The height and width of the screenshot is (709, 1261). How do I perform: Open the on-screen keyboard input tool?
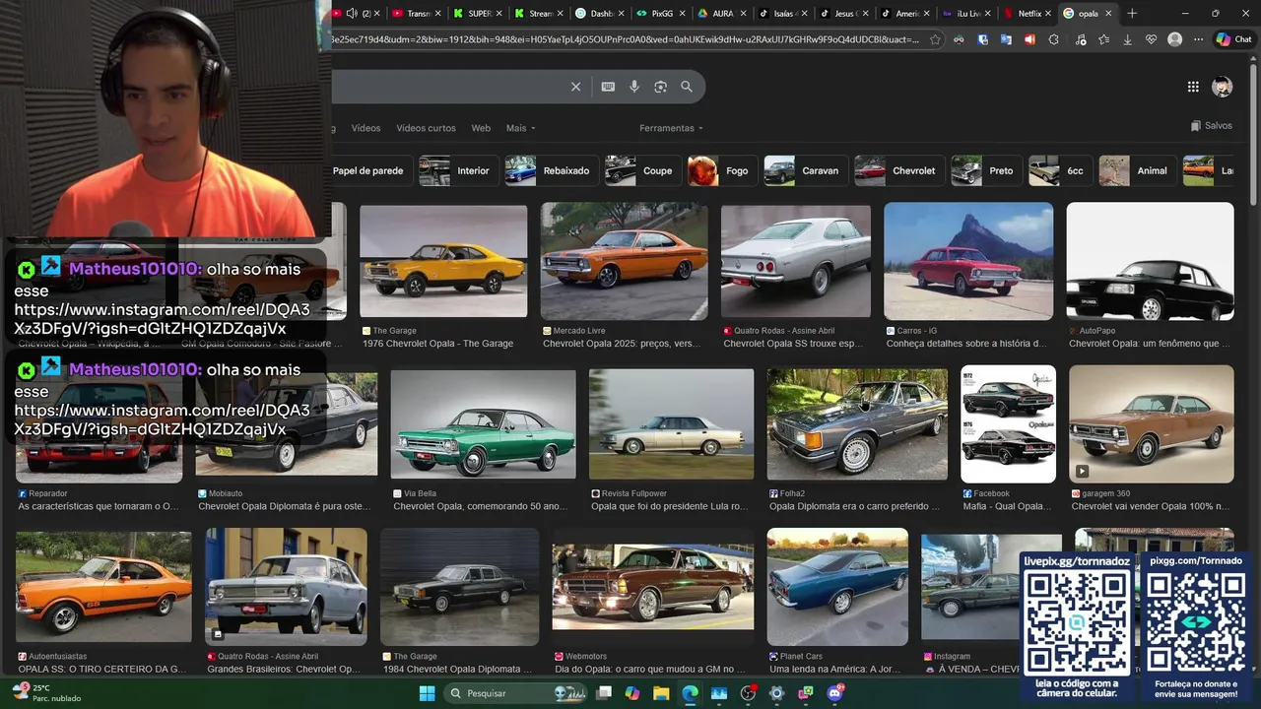pos(608,87)
